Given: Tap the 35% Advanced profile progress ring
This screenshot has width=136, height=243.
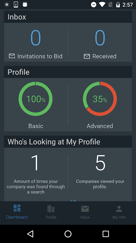Looking at the screenshot, I should [x=100, y=99].
